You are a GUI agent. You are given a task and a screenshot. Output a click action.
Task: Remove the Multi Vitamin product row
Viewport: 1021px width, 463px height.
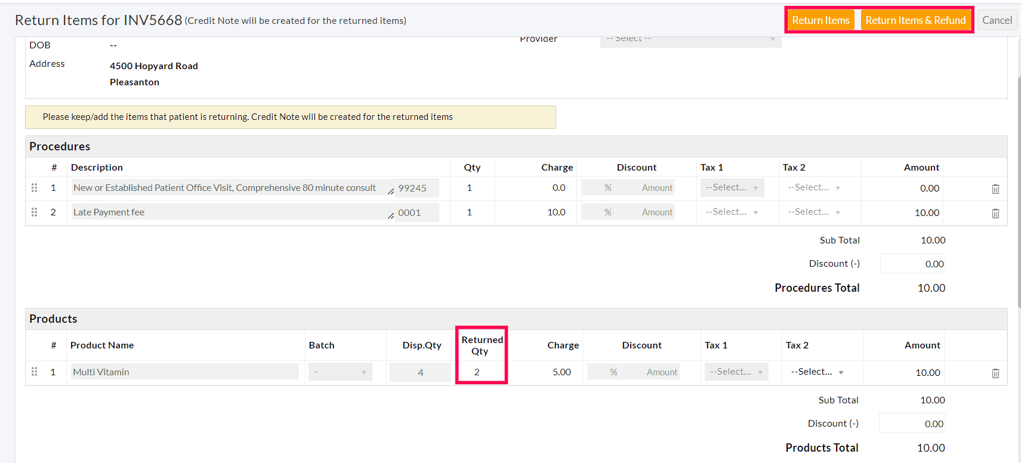click(995, 373)
